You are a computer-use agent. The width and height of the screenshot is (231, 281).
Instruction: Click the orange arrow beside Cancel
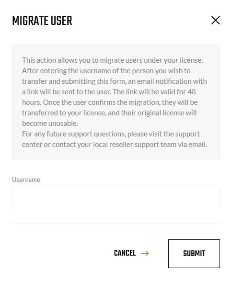[x=145, y=253]
